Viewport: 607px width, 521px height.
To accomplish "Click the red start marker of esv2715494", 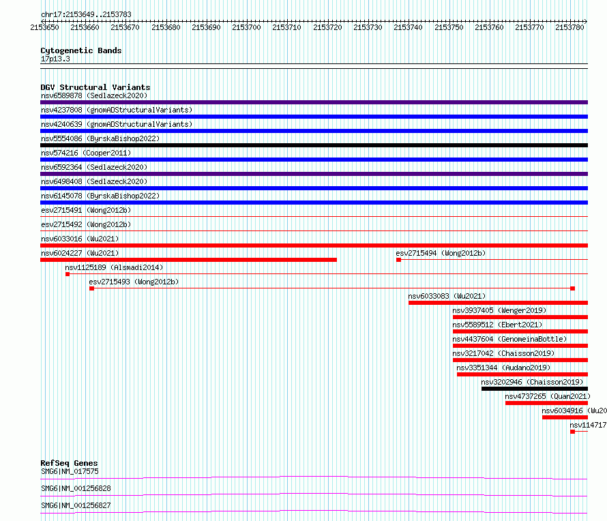I will 399,260.
